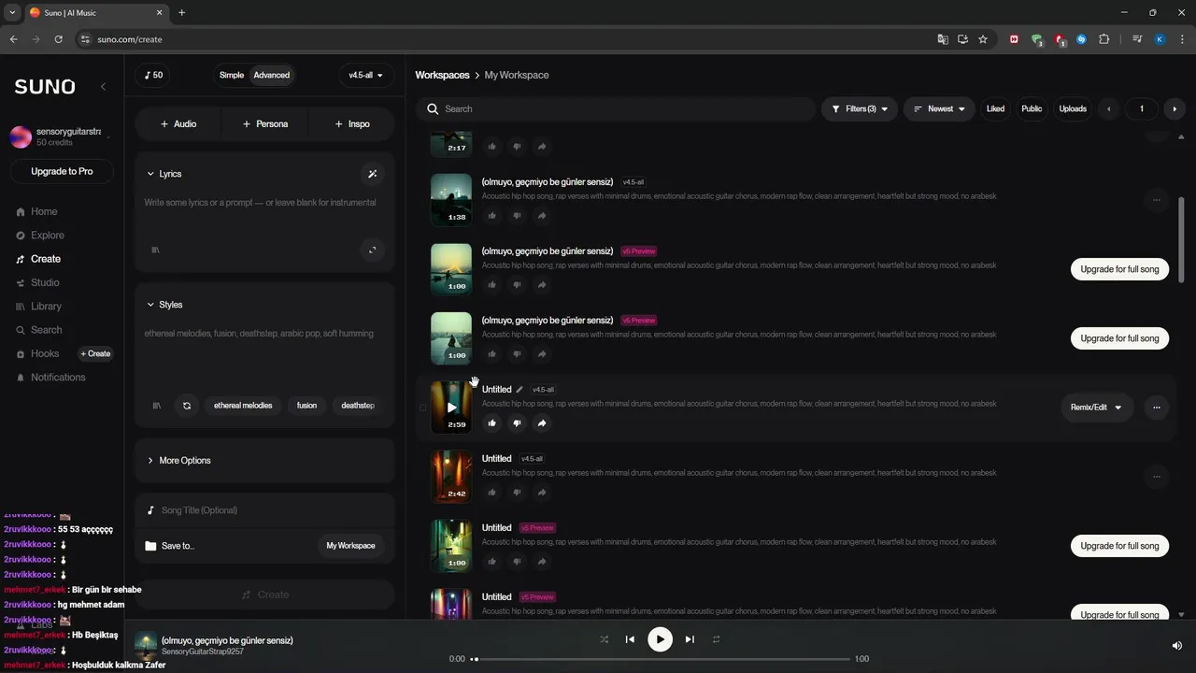Image resolution: width=1196 pixels, height=673 pixels.
Task: Toggle shuffle in the bottom player
Action: (604, 639)
